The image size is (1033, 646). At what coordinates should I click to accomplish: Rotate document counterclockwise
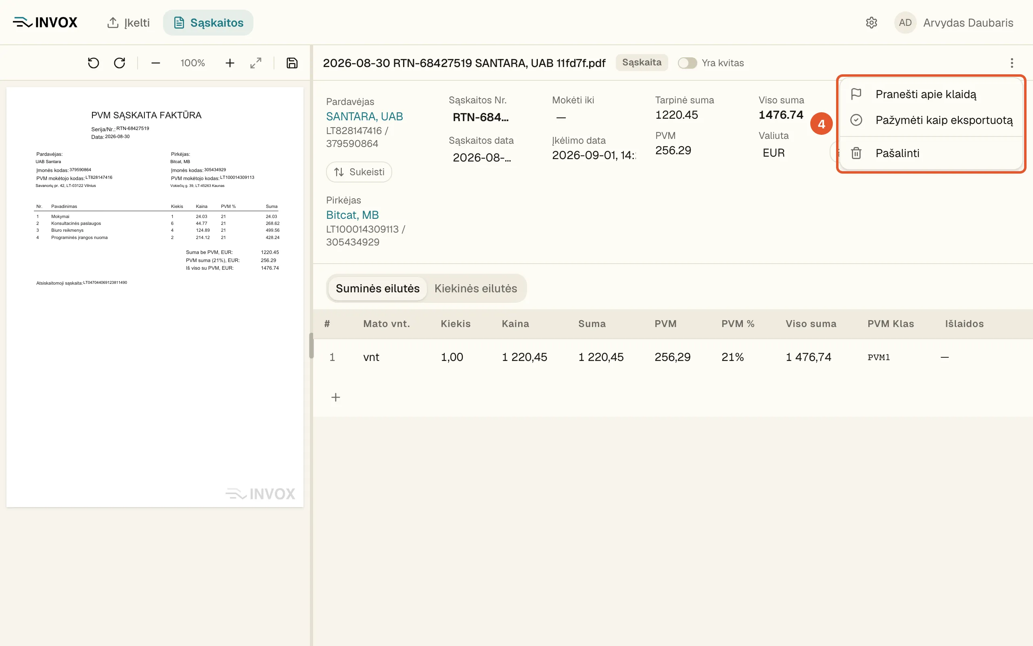[x=94, y=63]
